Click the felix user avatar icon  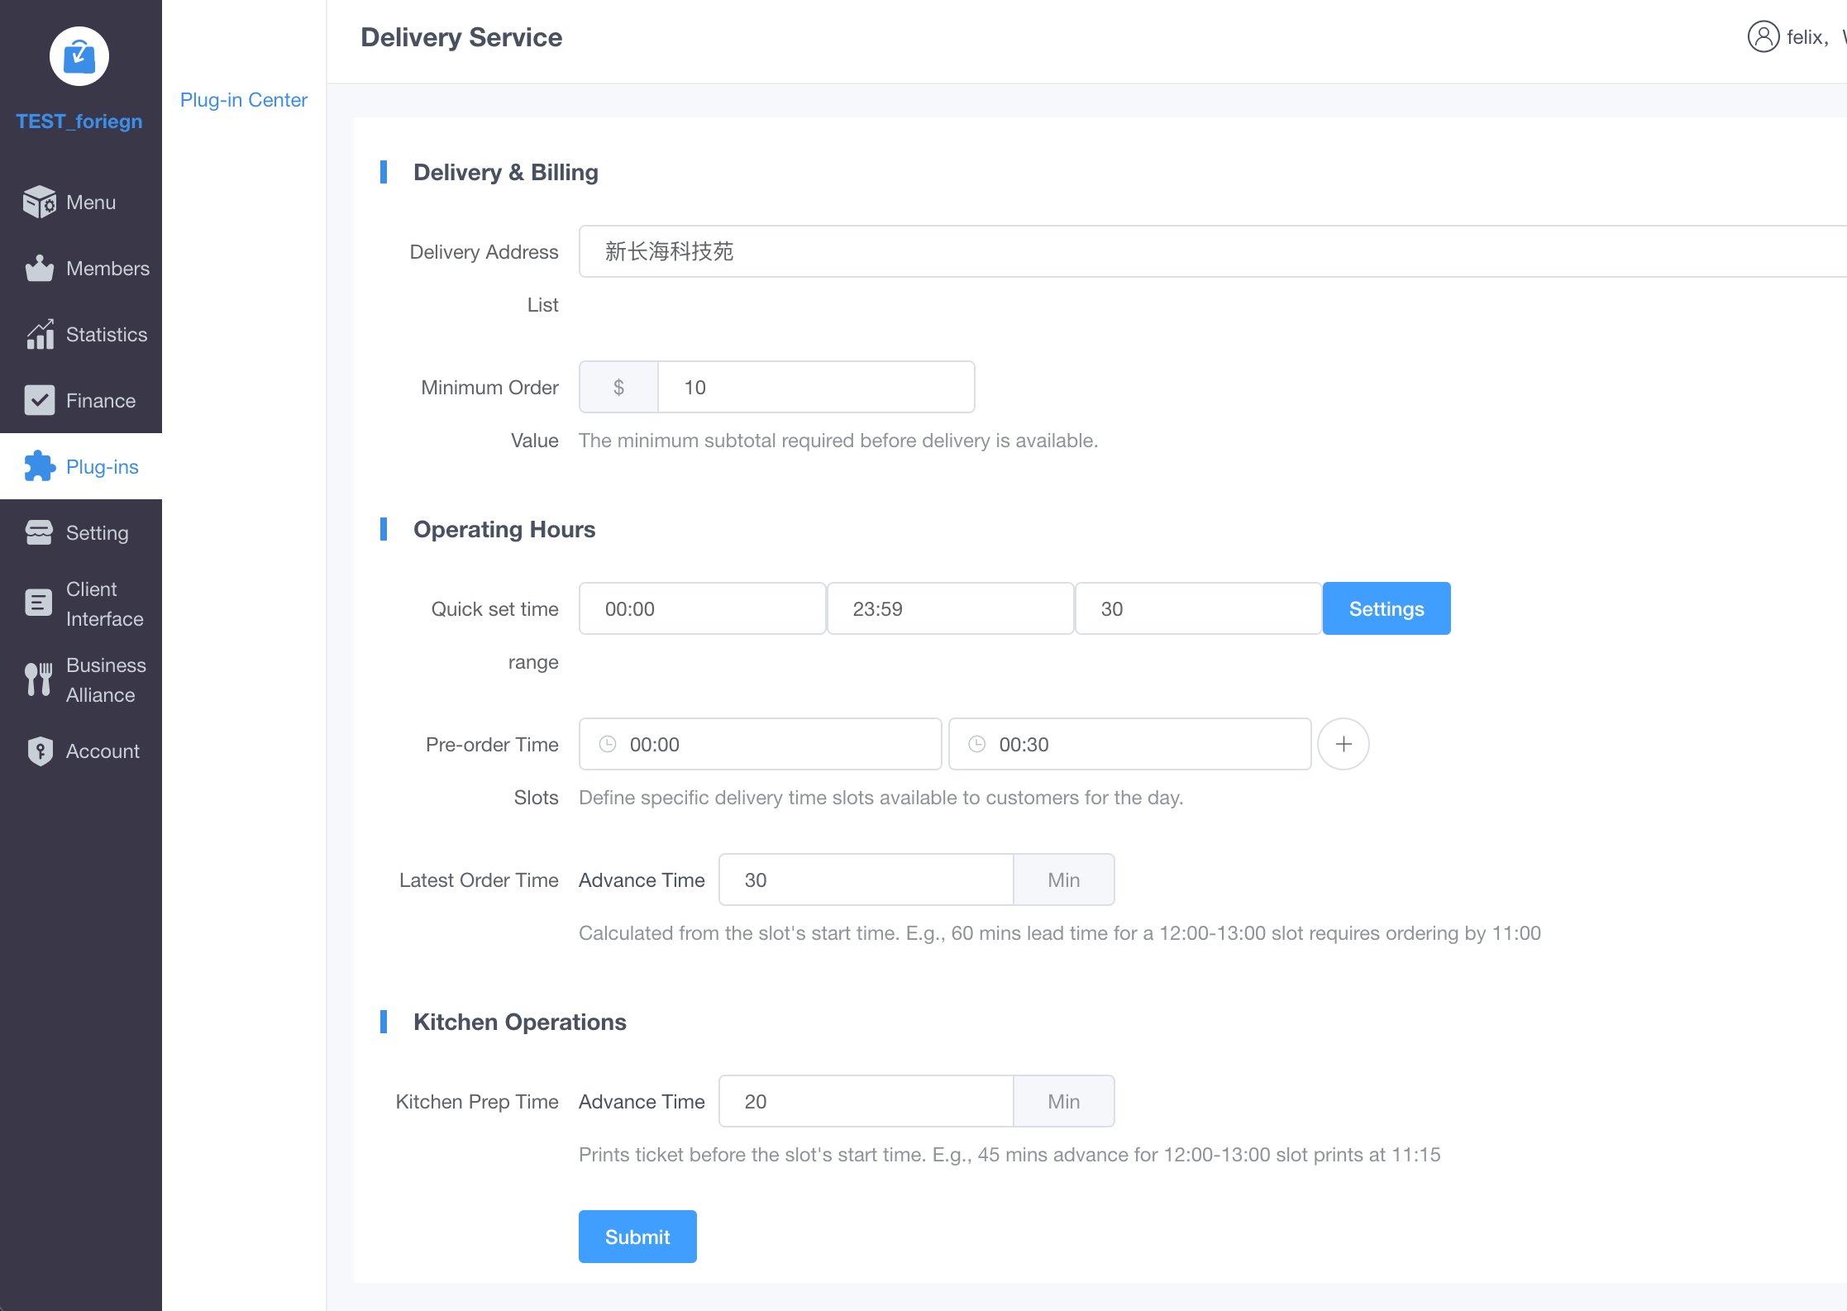1763,37
